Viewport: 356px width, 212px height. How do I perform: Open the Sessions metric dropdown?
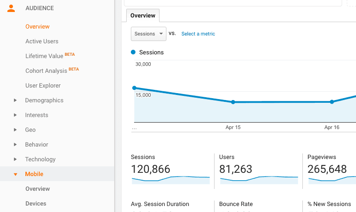pyautogui.click(x=148, y=34)
